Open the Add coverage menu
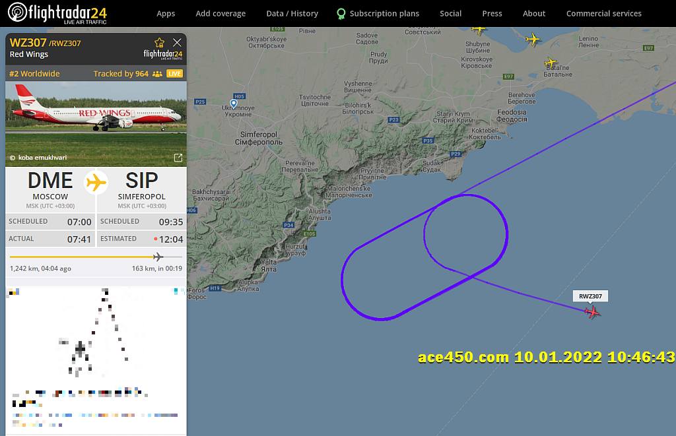 [220, 13]
